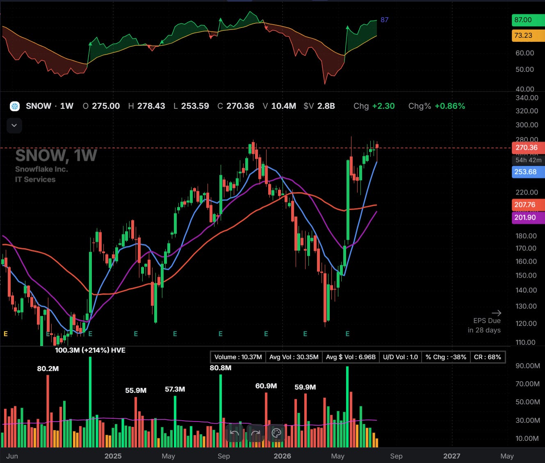Click the 90.00M volume axis label
The width and height of the screenshot is (545, 463).
tap(528, 366)
